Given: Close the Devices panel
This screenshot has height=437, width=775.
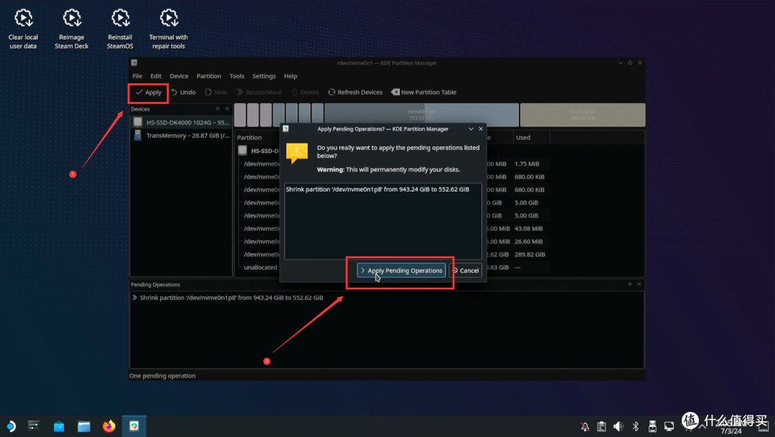Looking at the screenshot, I should [x=227, y=109].
